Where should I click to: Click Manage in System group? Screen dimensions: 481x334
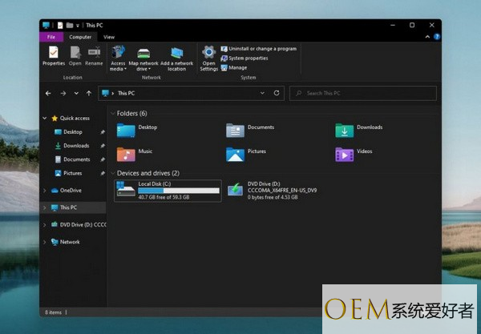pyautogui.click(x=234, y=68)
